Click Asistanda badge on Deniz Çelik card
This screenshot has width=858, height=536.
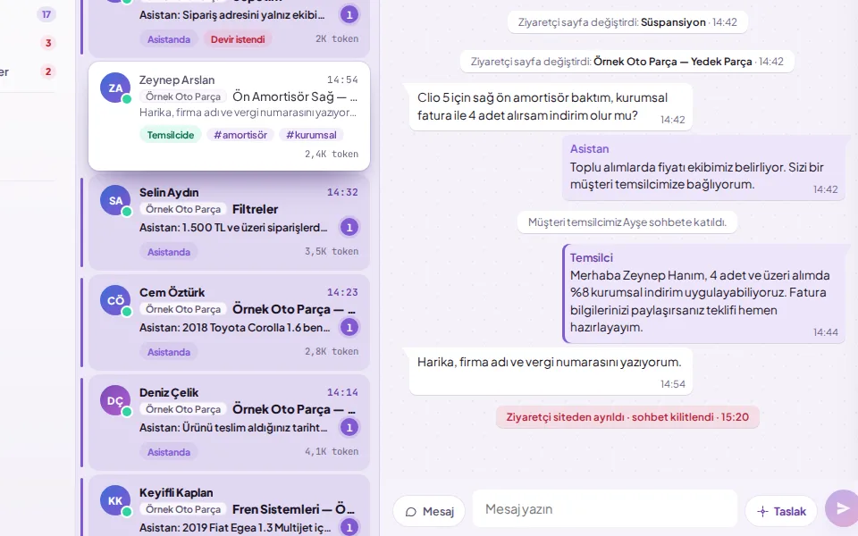point(169,452)
